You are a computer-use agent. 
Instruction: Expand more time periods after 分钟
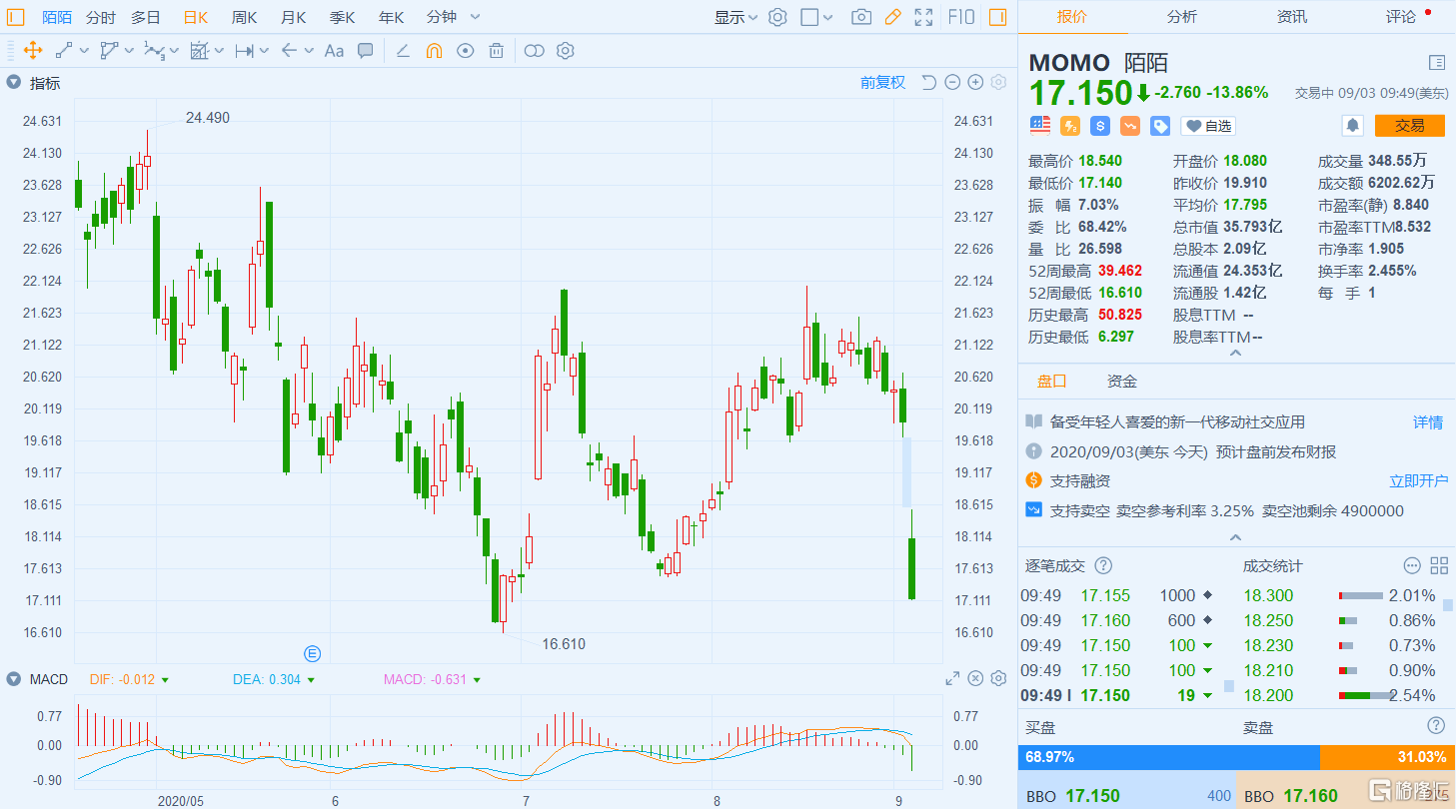(x=475, y=17)
